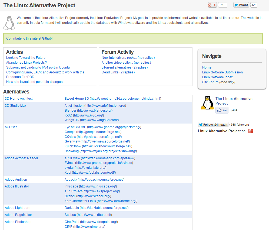Go to Home in Navigate panel
Image resolution: width=269 pixels, height=230 pixels.
tap(207, 67)
